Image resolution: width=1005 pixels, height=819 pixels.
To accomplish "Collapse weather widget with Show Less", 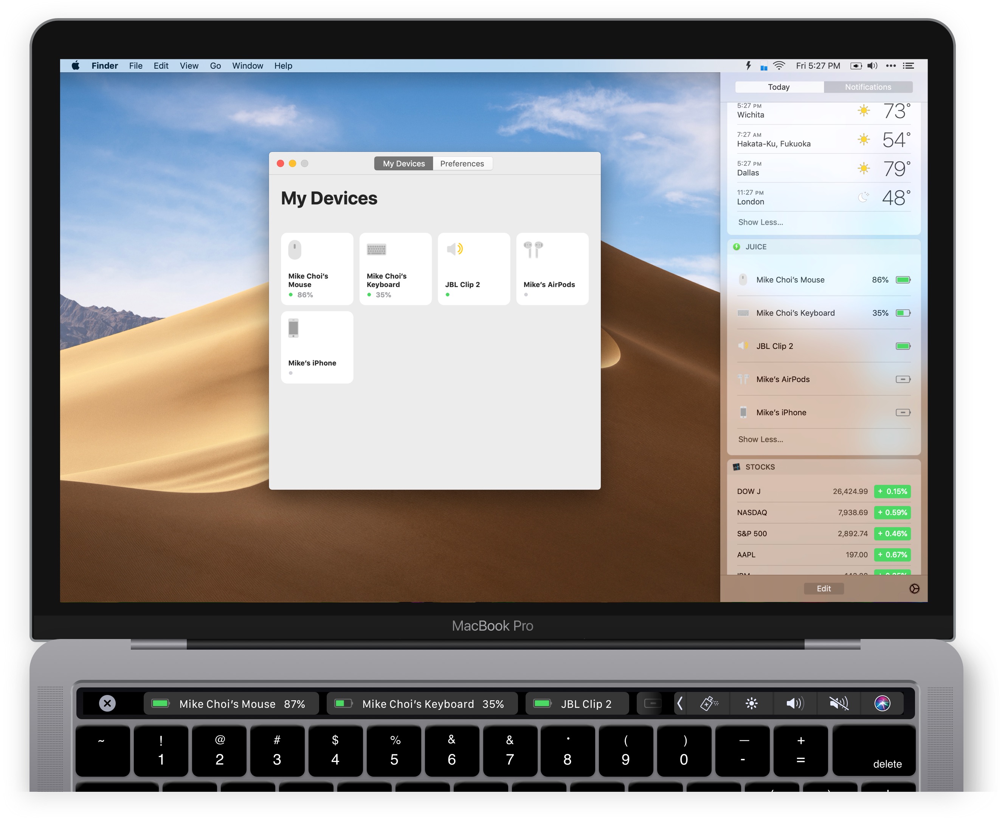I will click(x=760, y=222).
